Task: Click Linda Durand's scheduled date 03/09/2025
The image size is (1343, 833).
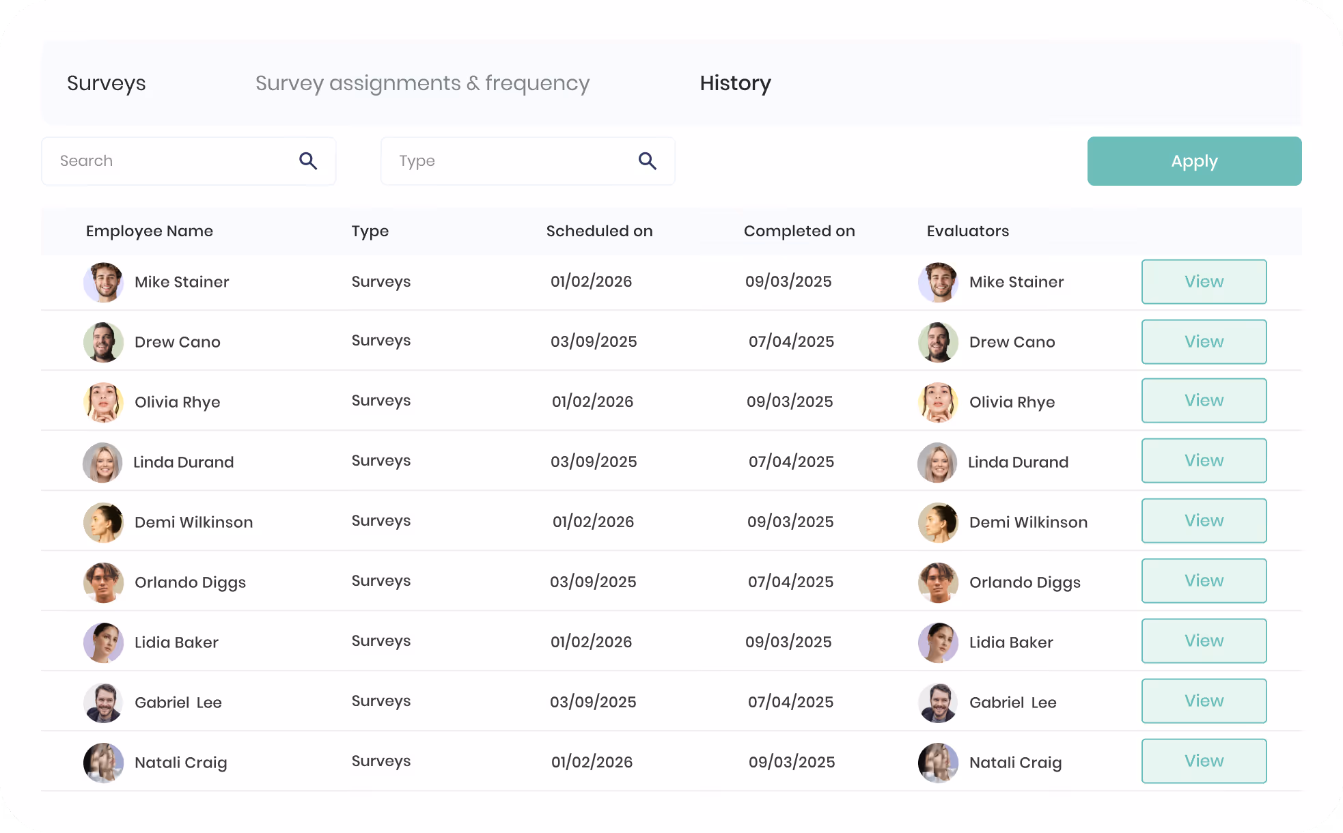Action: pyautogui.click(x=594, y=462)
